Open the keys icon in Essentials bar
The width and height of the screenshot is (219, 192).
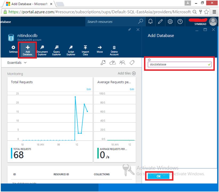point(103,63)
